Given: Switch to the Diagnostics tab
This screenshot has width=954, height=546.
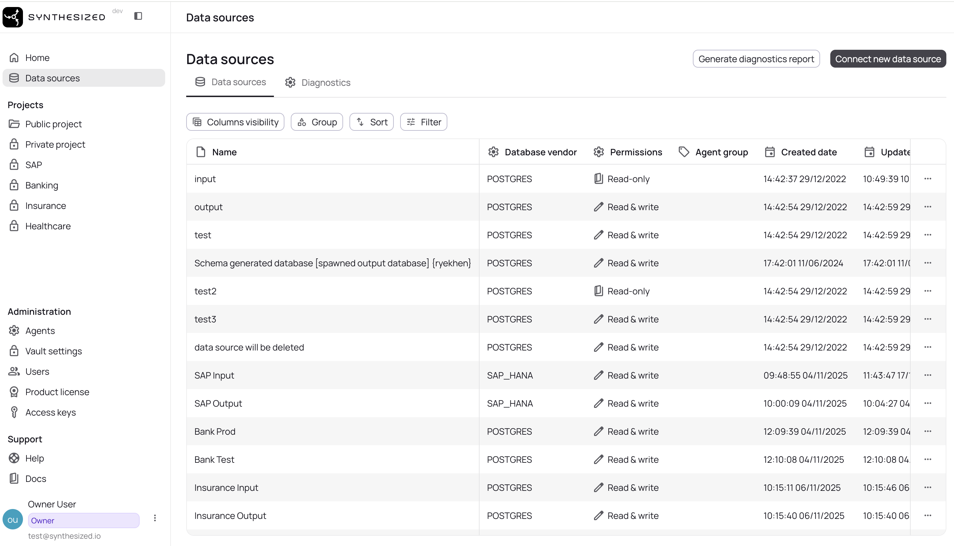Looking at the screenshot, I should (x=318, y=83).
